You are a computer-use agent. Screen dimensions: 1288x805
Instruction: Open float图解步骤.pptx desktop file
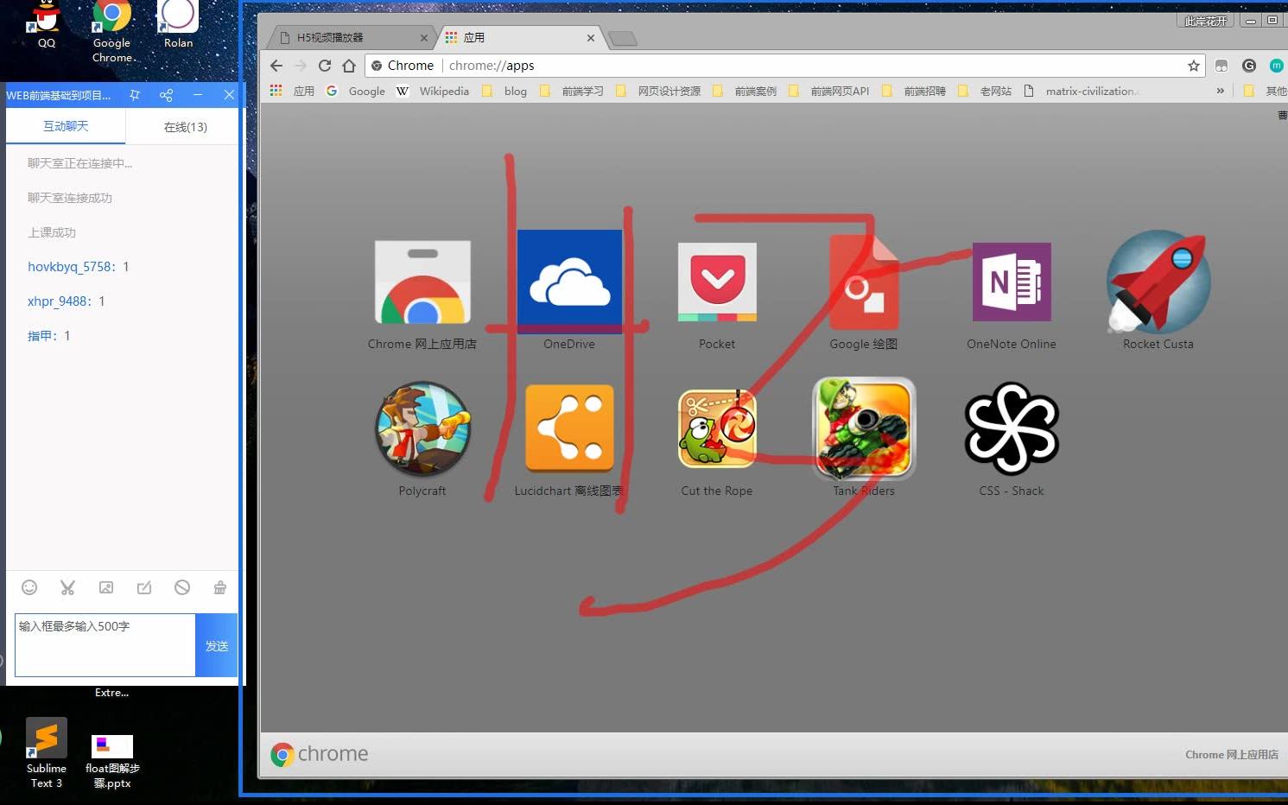pos(112,762)
